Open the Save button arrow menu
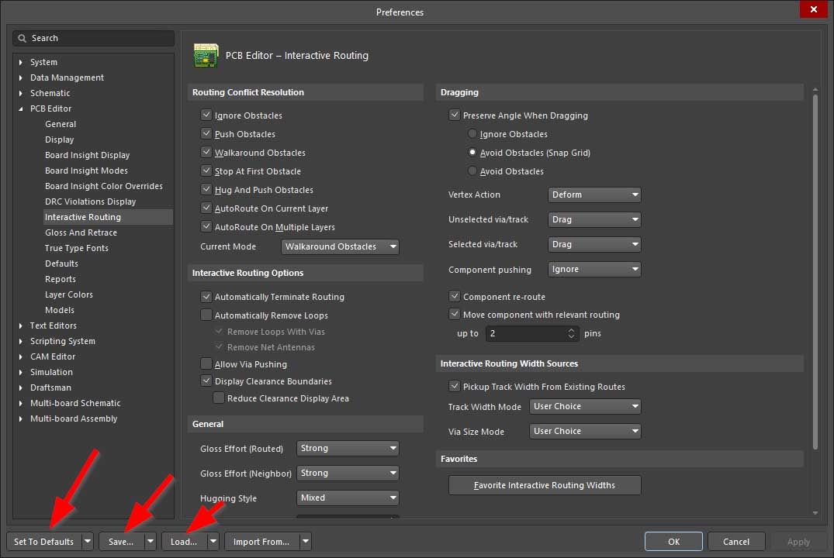 coord(150,542)
